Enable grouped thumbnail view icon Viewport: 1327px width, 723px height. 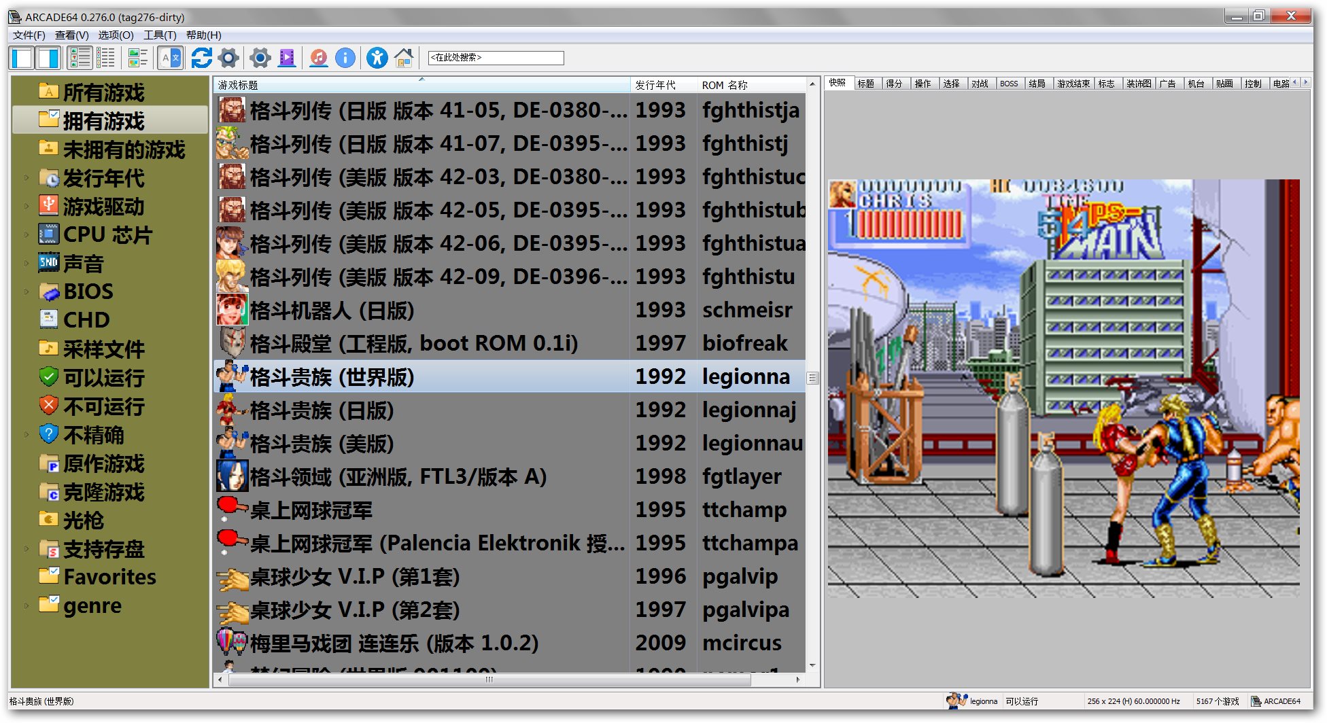point(137,58)
